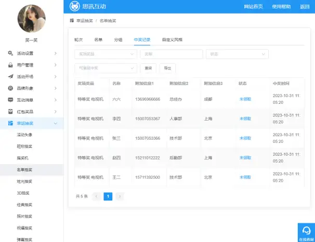Click phone number 13696966666

[148, 99]
